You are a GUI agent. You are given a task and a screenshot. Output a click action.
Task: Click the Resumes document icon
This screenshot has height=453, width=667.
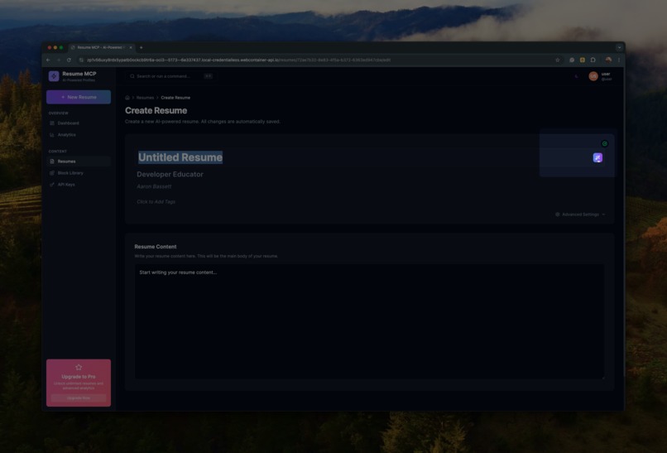coord(52,161)
